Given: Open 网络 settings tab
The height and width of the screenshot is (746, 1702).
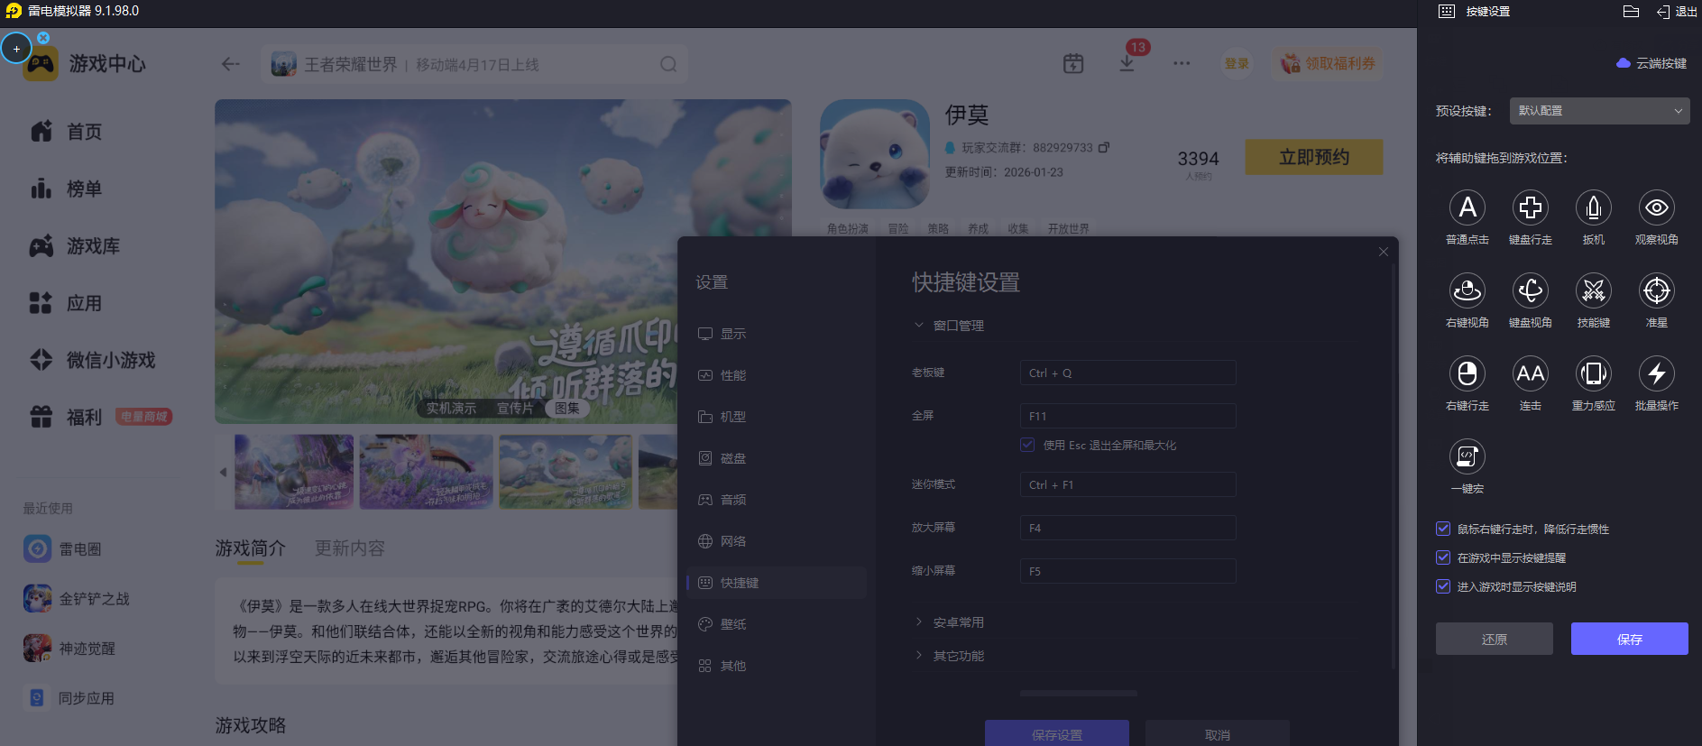Looking at the screenshot, I should 777,541.
